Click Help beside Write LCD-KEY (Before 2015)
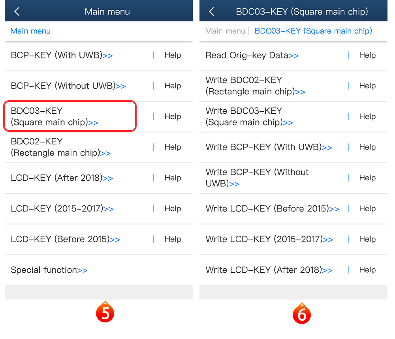Image resolution: width=395 pixels, height=339 pixels. coord(367,209)
